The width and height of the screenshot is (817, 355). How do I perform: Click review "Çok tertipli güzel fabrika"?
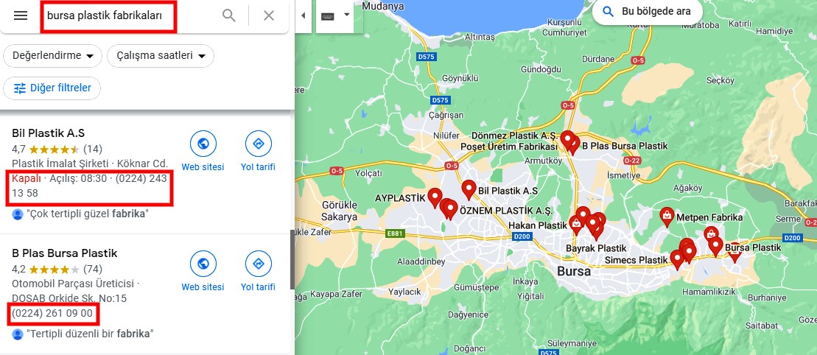click(88, 214)
